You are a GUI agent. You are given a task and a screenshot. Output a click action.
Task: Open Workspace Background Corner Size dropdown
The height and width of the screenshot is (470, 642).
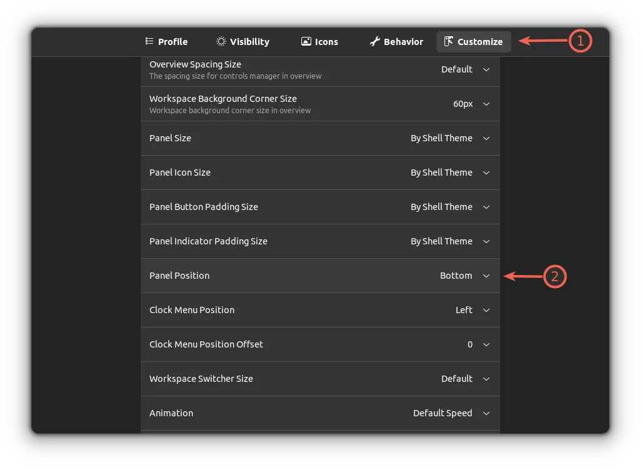point(471,104)
